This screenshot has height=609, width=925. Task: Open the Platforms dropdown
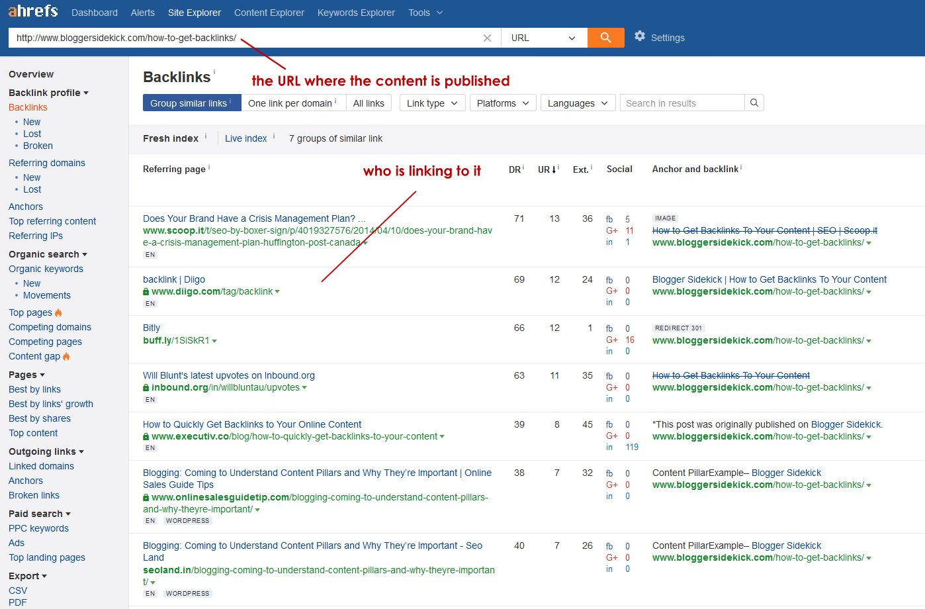503,103
